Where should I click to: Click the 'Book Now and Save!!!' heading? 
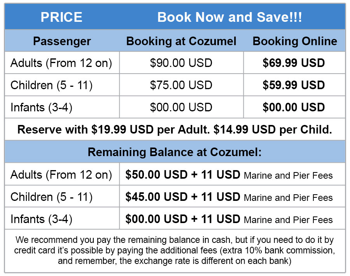(229, 17)
